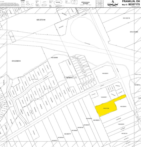The width and height of the screenshot is (141, 147).
Task: Click parcel label 010-131885
Action: click(x=134, y=32)
